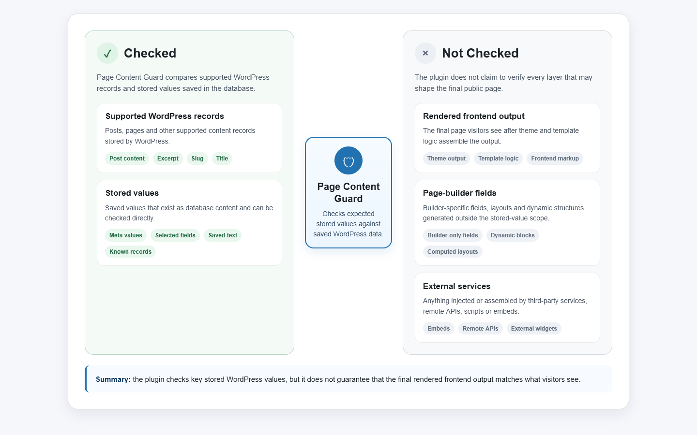Image resolution: width=697 pixels, height=435 pixels.
Task: Select the Excerpt tag
Action: point(168,159)
